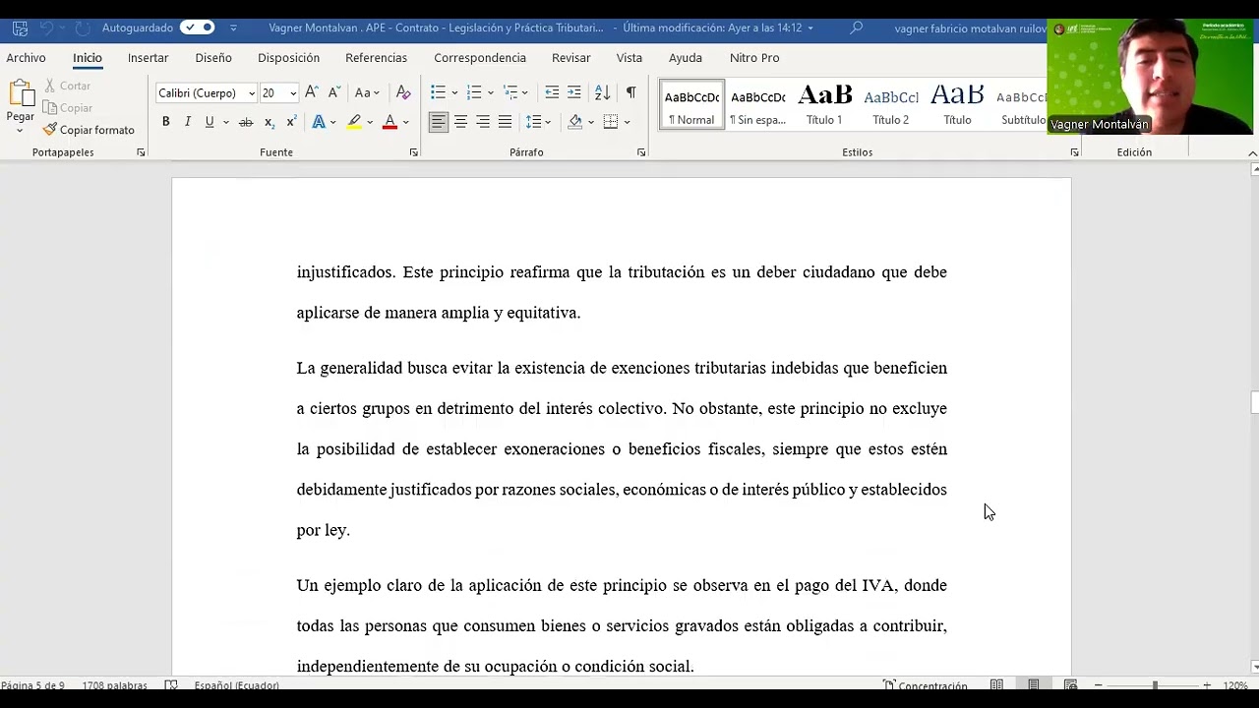Click the Cortar button
The image size is (1259, 708).
point(67,86)
